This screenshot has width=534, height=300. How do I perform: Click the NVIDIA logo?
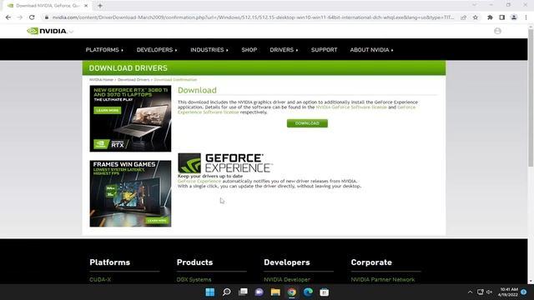pyautogui.click(x=47, y=31)
